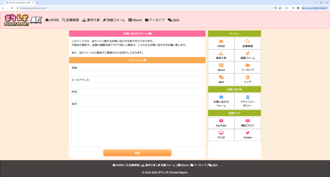Open 記事検索 in the top navigation
Screen dimensions: 330x177
click(71, 20)
